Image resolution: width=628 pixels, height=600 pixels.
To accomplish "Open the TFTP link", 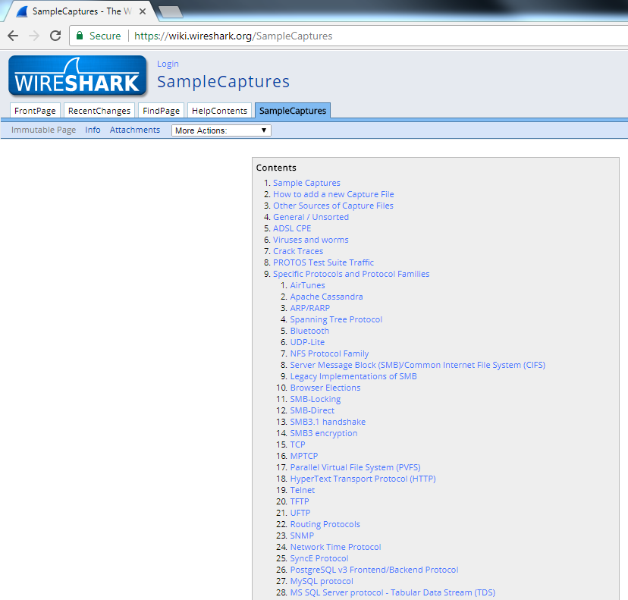I will (300, 501).
